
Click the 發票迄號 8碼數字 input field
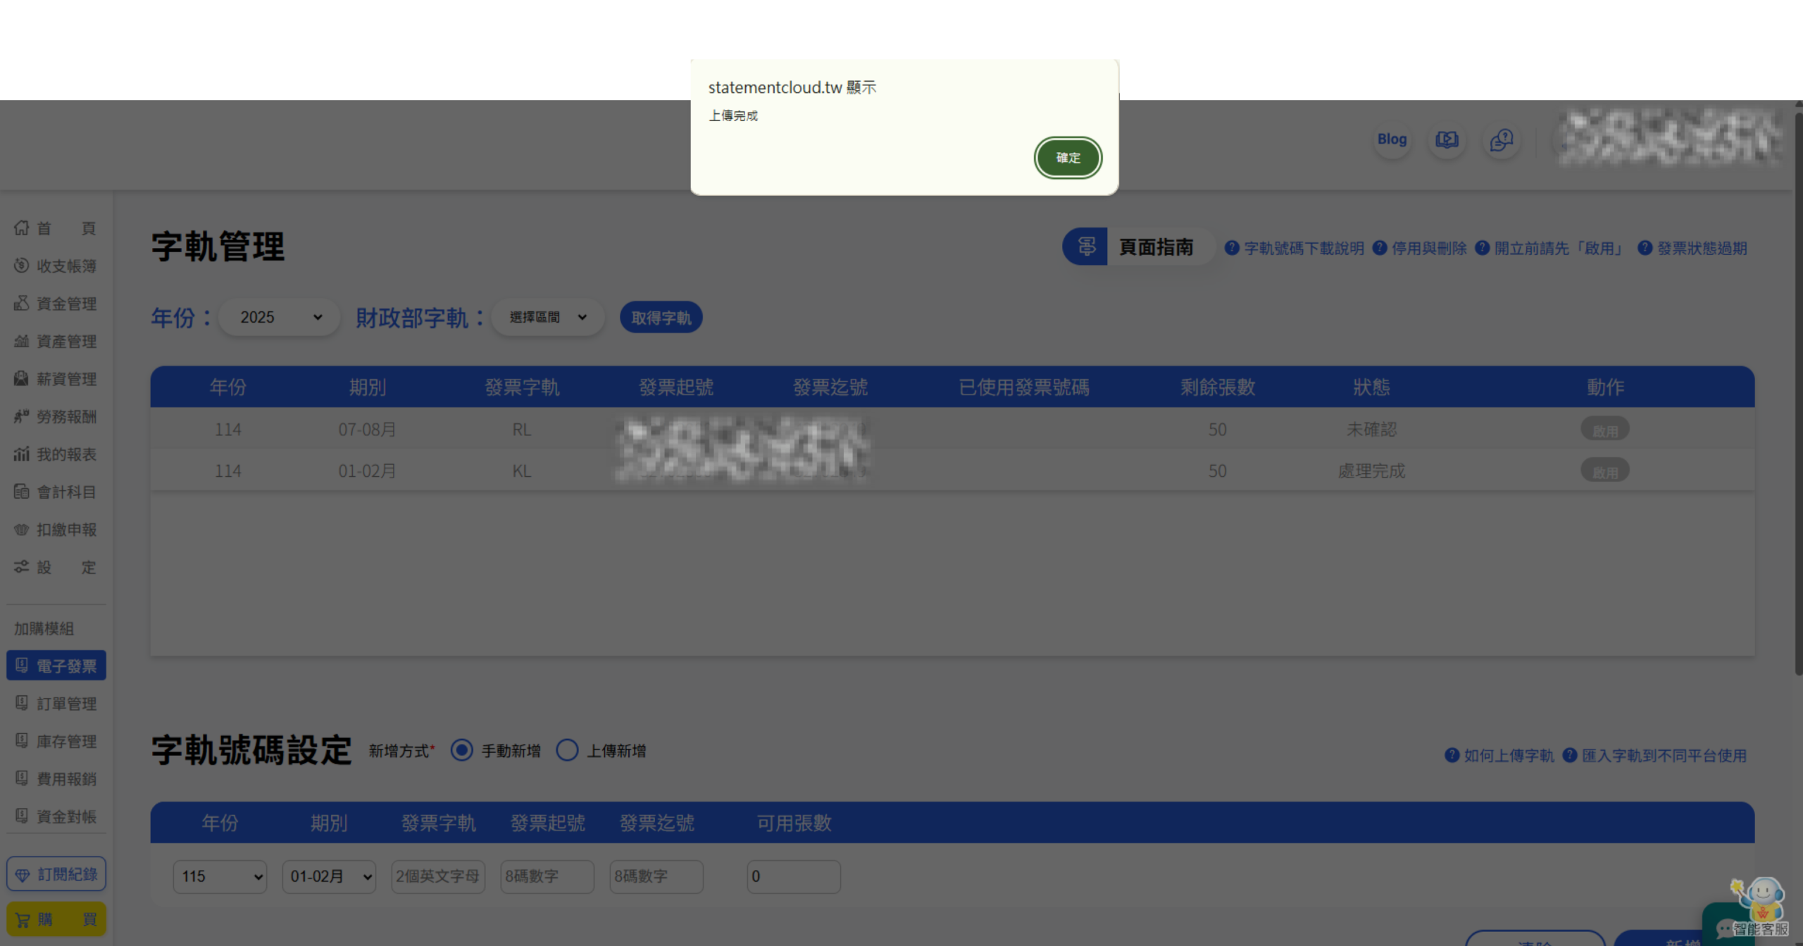(656, 876)
